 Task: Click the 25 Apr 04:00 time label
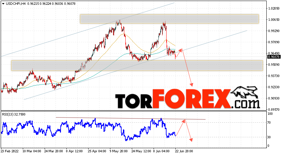[x=97, y=151]
